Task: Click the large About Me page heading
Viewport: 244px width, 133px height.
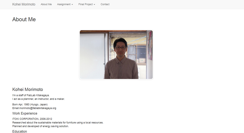Action: [x=24, y=19]
